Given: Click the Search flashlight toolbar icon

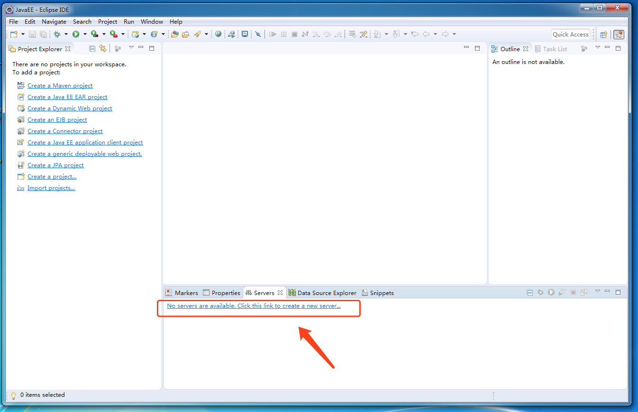Looking at the screenshot, I should pos(197,34).
